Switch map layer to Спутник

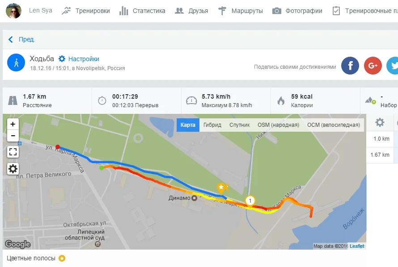pos(239,125)
